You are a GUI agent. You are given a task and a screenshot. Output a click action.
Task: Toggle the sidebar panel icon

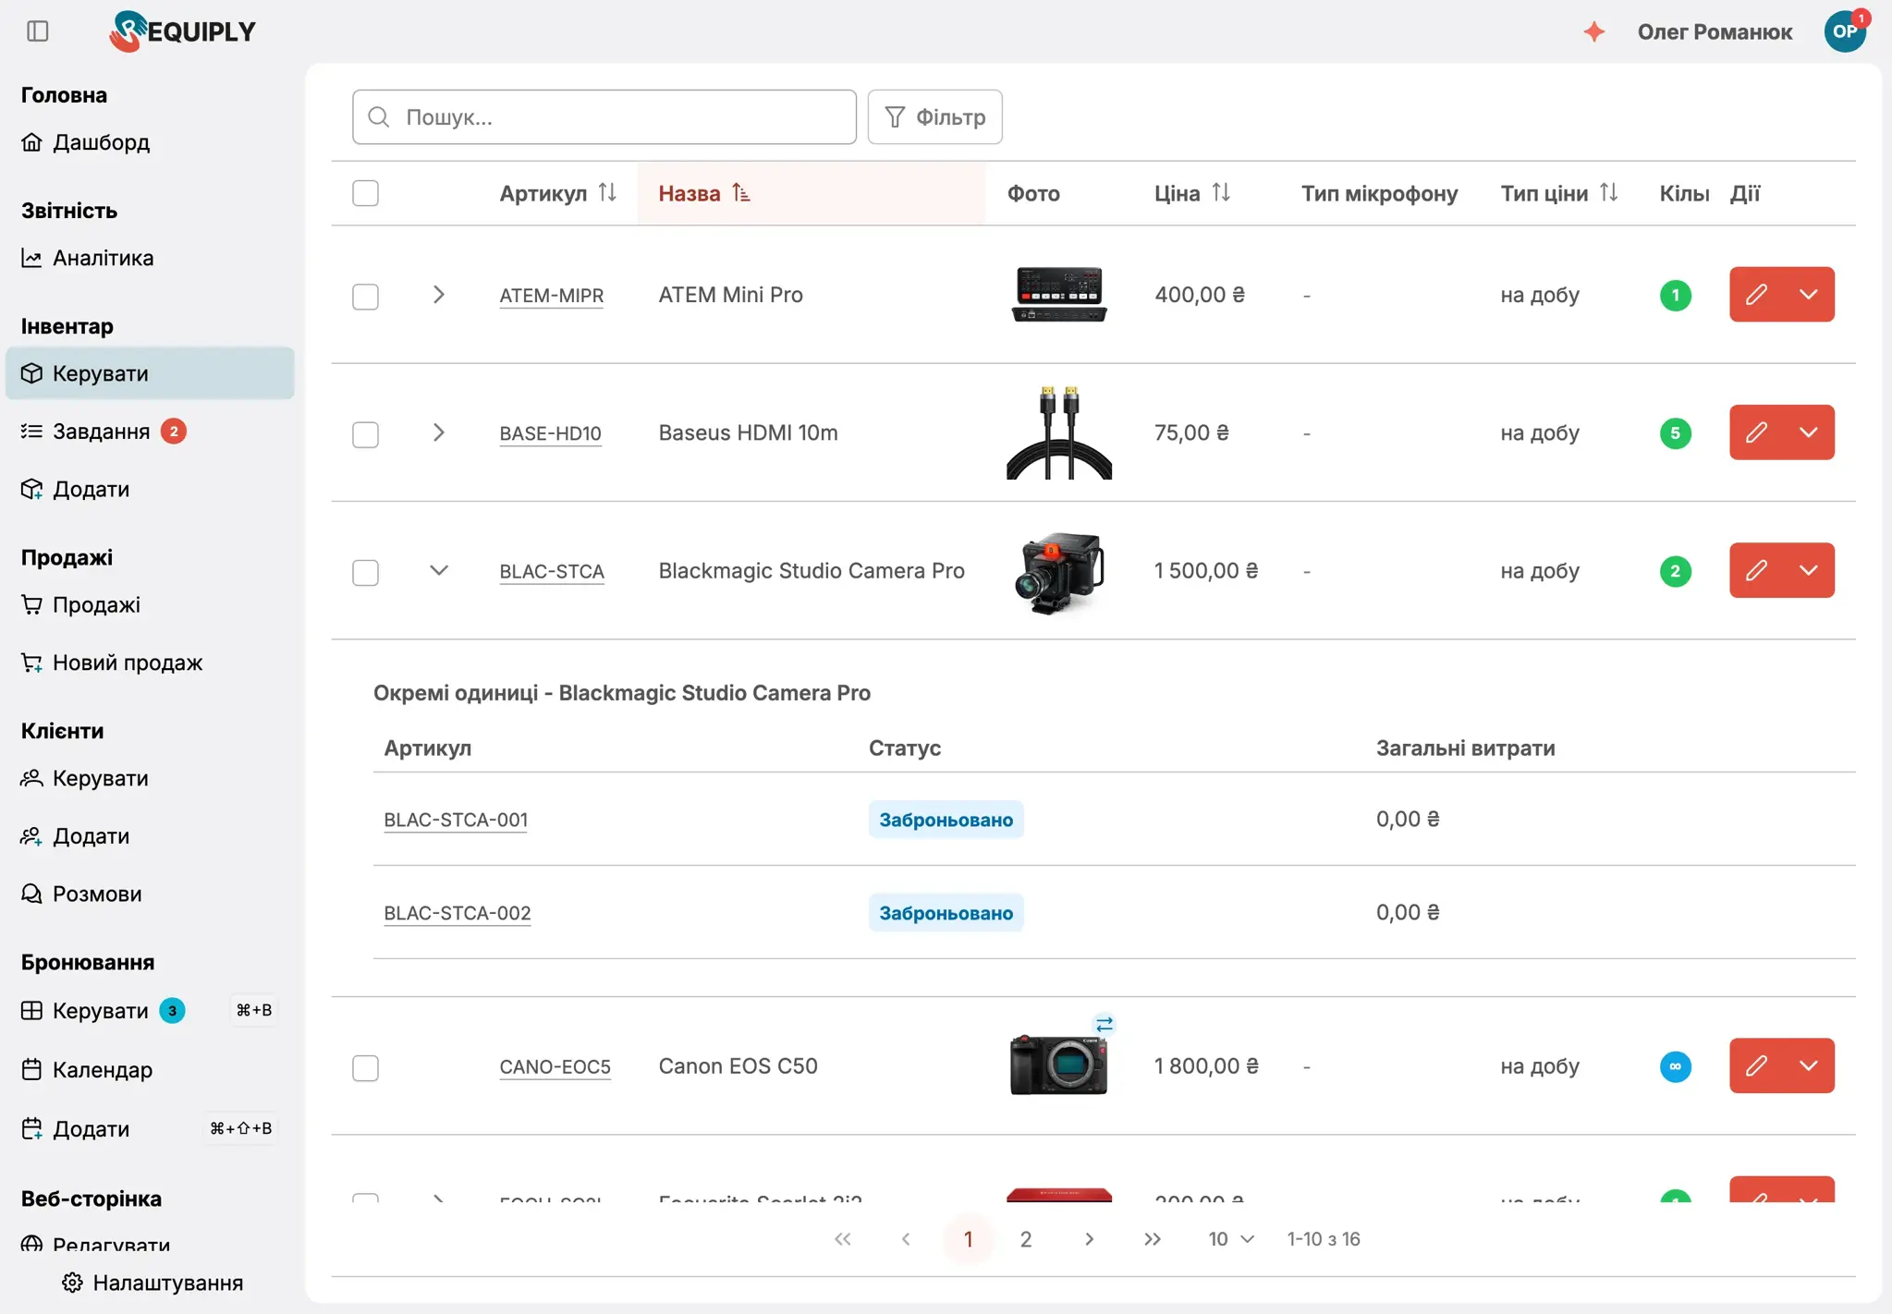pyautogui.click(x=38, y=31)
